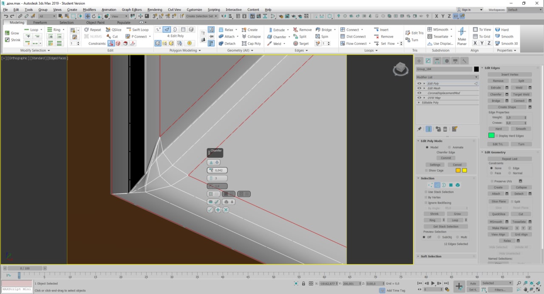
Task: Select the Edge constraint radio button
Action: pos(510,168)
